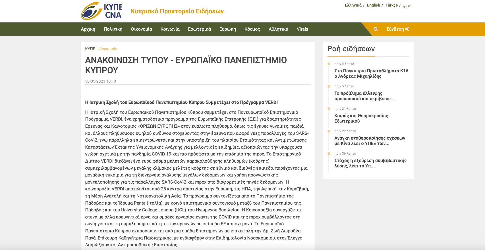Image resolution: width=485 pixels, height=250 pixels.
Task: Select the Ελληνικά language link
Action: click(353, 5)
